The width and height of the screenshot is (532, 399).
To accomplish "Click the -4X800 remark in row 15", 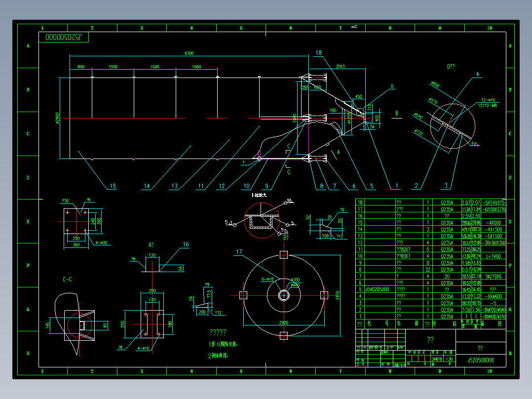I will [x=494, y=222].
